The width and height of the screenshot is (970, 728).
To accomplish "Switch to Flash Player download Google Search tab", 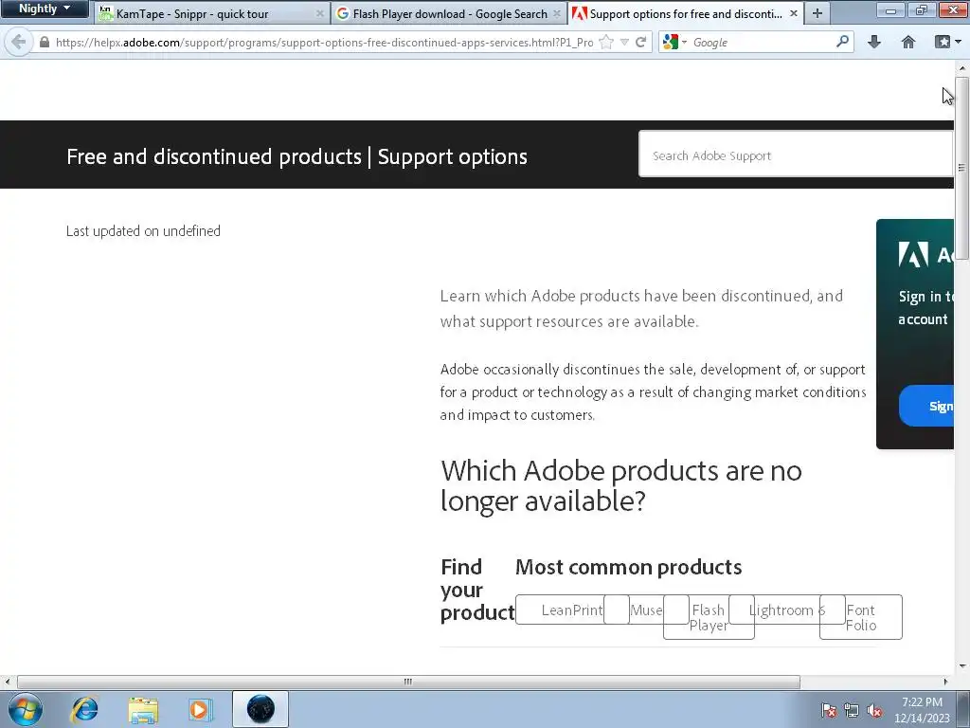I will [x=450, y=13].
